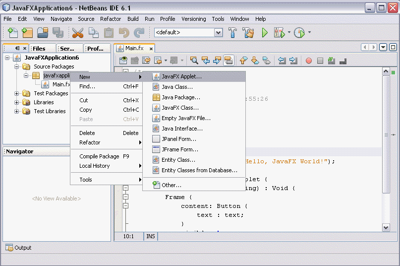This screenshot has width=400, height=266.
Task: Click Next Bookmark icon
Action: coord(255,61)
